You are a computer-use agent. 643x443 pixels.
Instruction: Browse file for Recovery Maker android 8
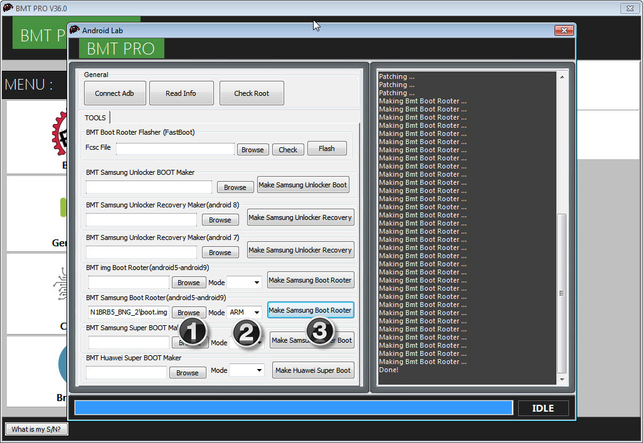(x=220, y=221)
